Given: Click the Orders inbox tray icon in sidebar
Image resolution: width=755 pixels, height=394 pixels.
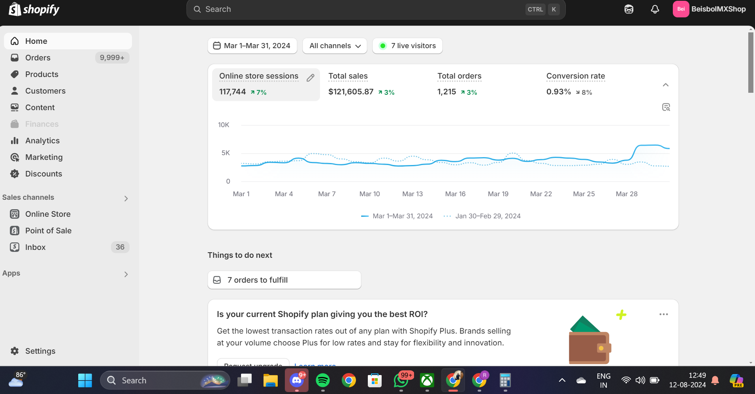Looking at the screenshot, I should coord(15,58).
